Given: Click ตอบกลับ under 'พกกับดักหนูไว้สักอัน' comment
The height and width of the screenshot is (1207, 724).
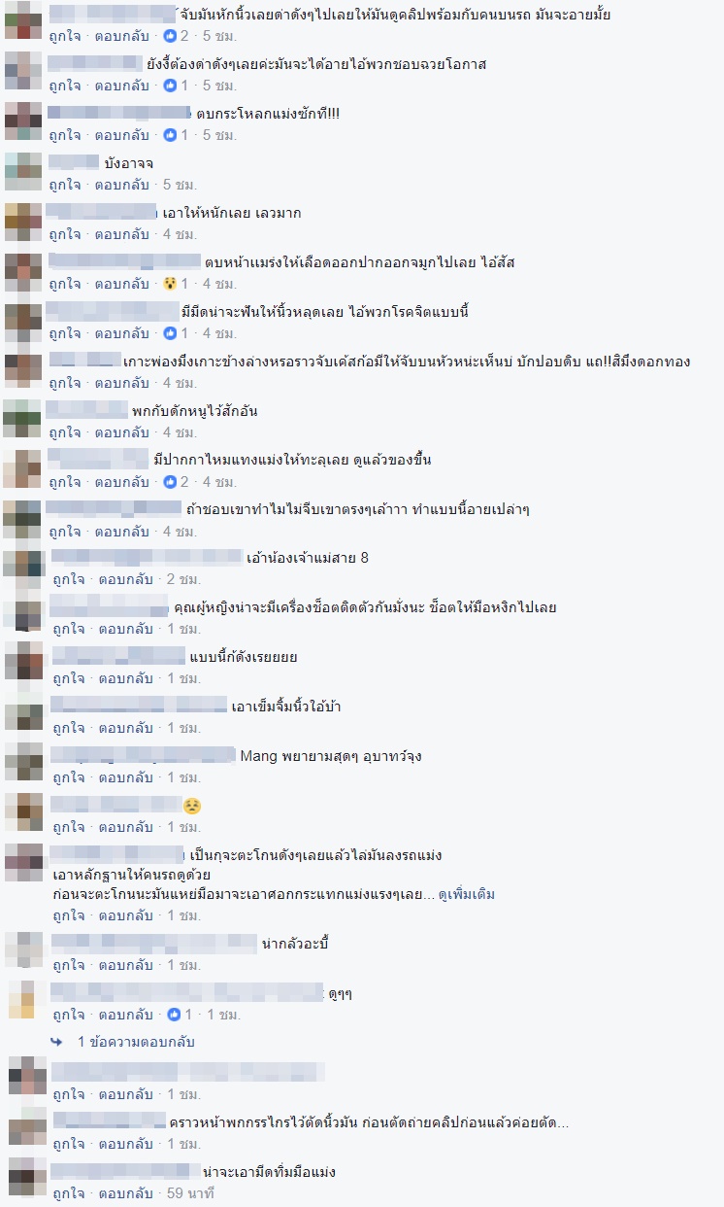Looking at the screenshot, I should tap(121, 432).
